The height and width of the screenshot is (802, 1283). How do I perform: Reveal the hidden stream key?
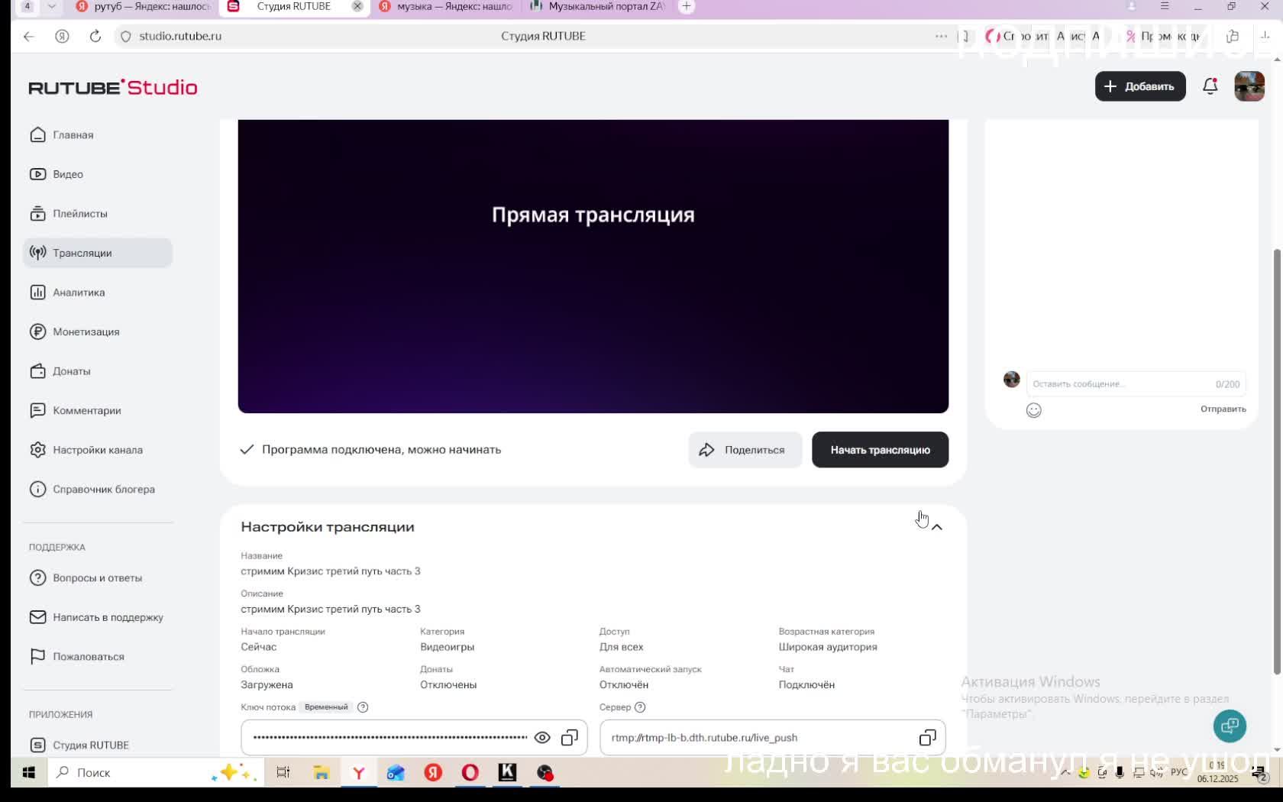click(542, 737)
